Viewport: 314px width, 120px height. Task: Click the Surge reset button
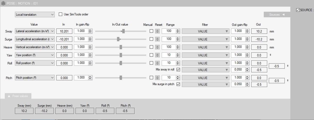[157, 39]
